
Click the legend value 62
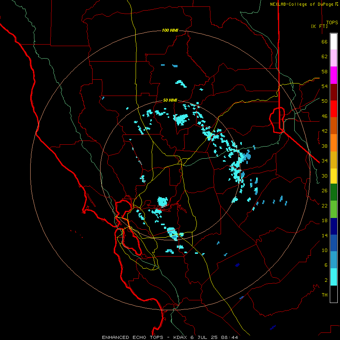click(x=325, y=57)
